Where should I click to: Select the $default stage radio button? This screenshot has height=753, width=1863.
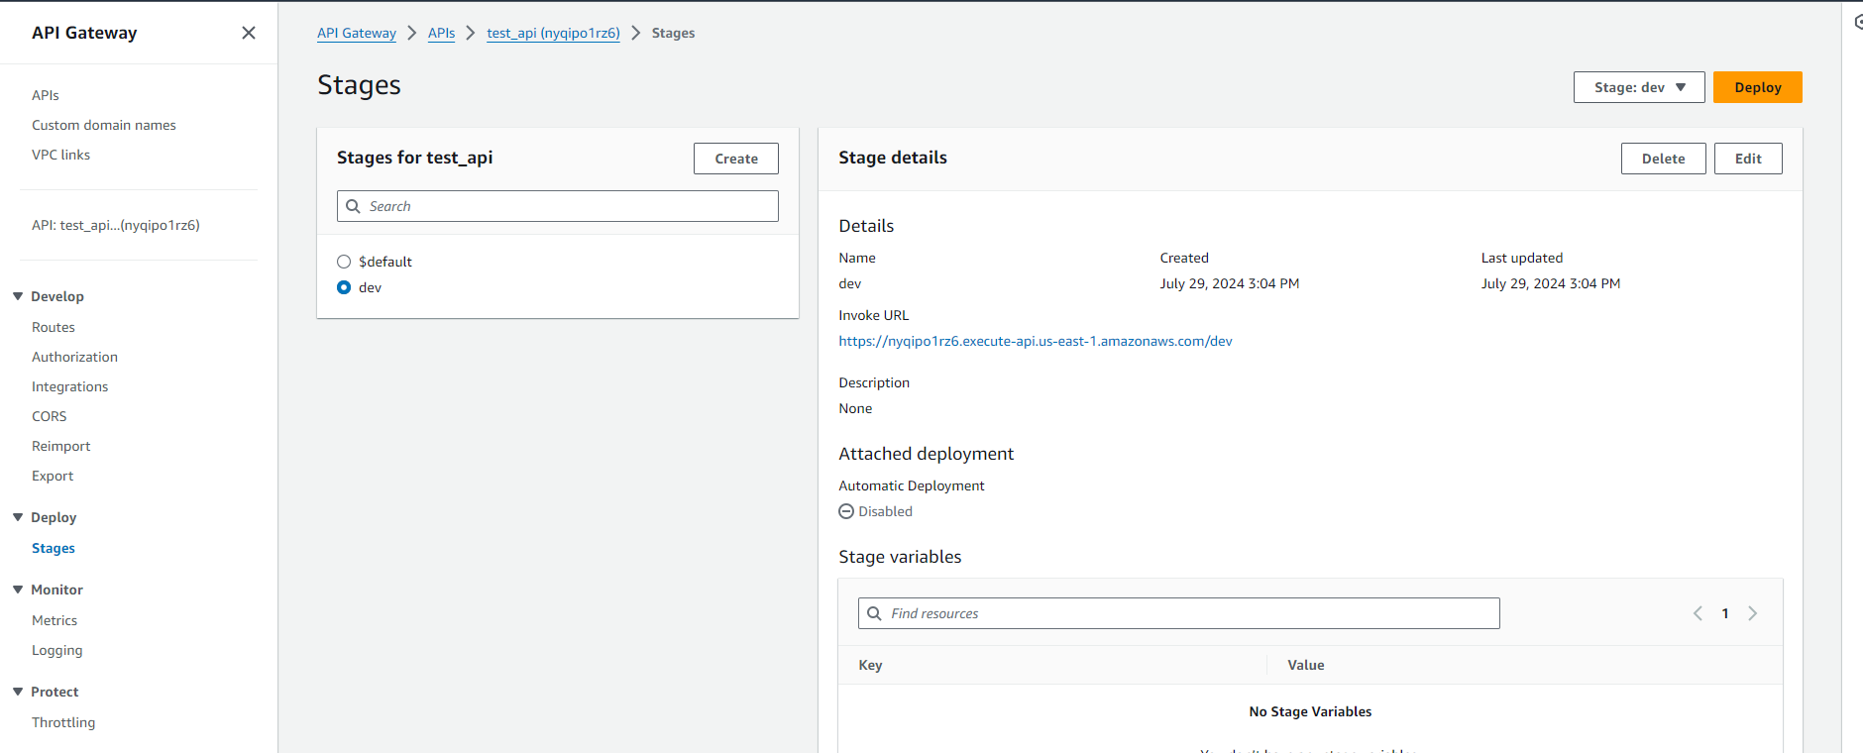click(344, 262)
